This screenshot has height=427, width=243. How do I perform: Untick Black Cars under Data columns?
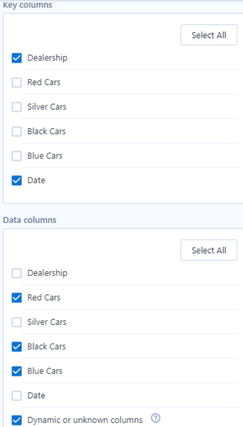(16, 346)
